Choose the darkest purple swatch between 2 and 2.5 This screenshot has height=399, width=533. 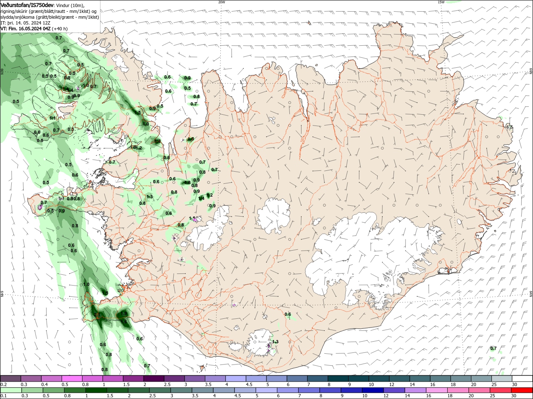[x=154, y=379]
